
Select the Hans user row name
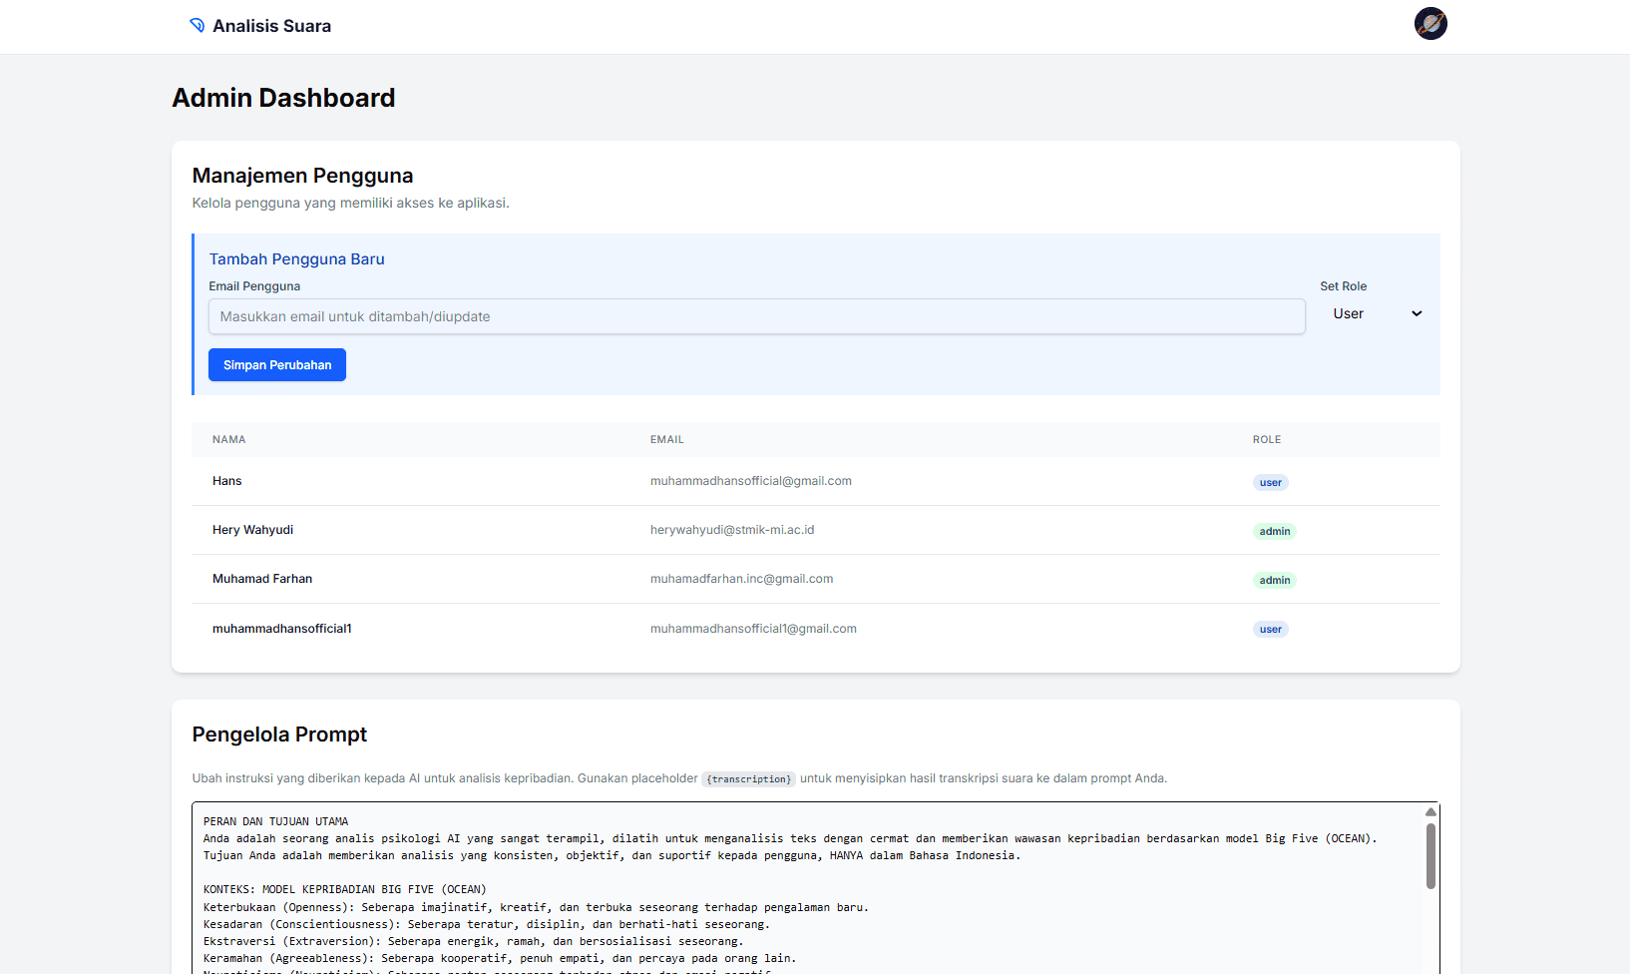point(227,481)
